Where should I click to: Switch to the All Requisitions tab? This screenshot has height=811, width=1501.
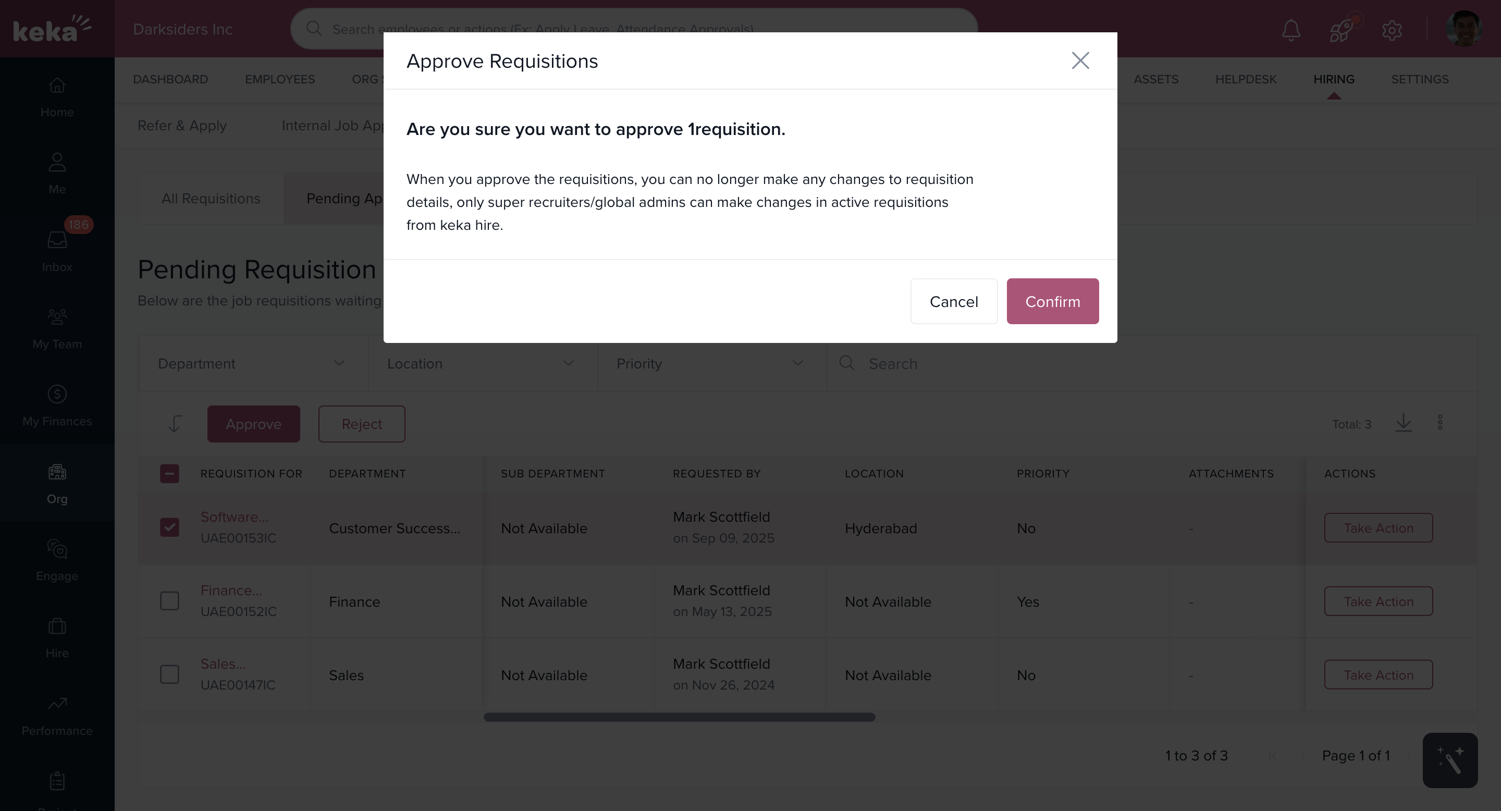click(x=211, y=199)
